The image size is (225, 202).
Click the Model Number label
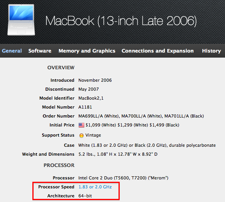coord(58,107)
